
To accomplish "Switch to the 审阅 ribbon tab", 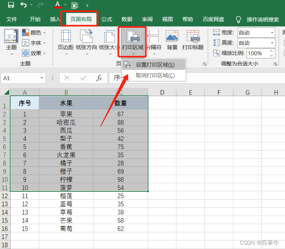I will pos(147,19).
